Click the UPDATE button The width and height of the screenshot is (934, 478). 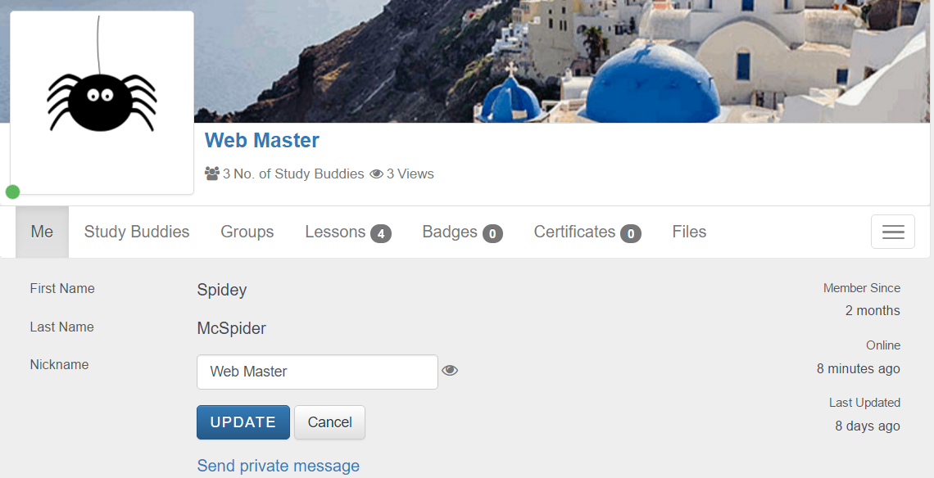[243, 422]
